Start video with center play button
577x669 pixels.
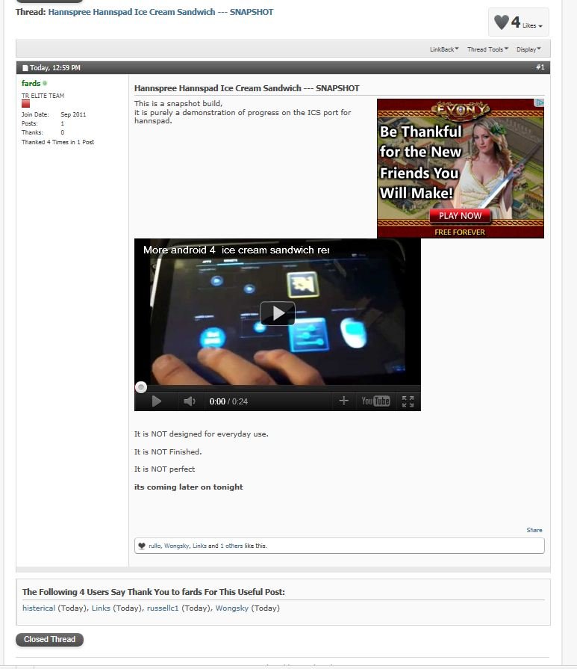(x=278, y=313)
